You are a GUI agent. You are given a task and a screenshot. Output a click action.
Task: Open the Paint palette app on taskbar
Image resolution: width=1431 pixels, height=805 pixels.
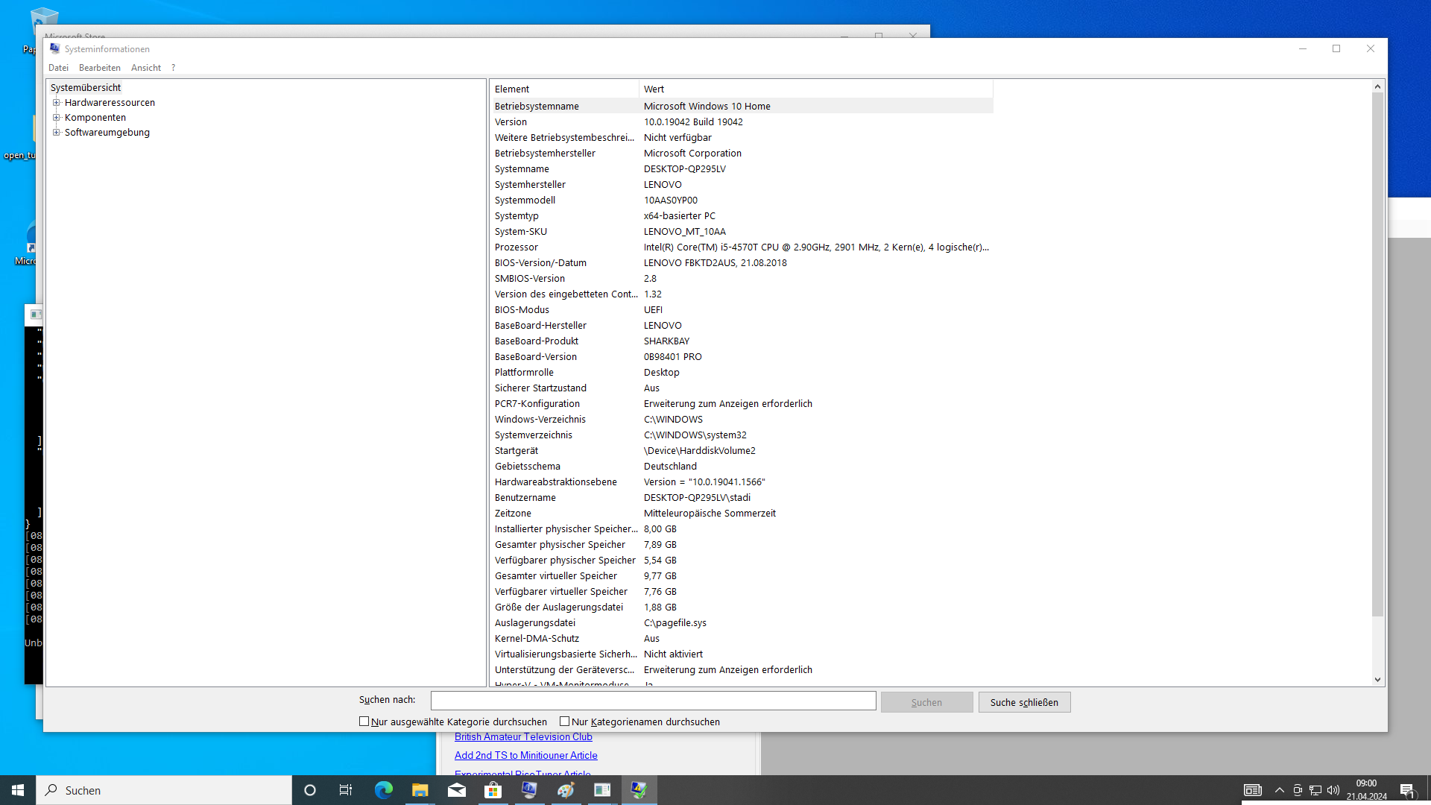pos(566,790)
